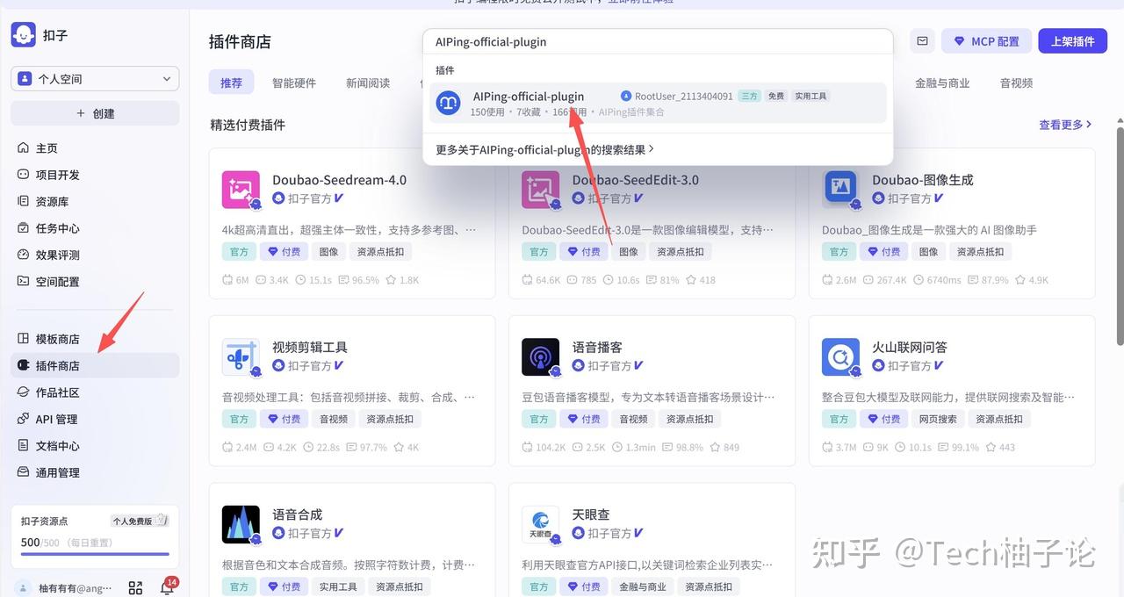Click the 个人免费版 plan badge

[x=139, y=521]
